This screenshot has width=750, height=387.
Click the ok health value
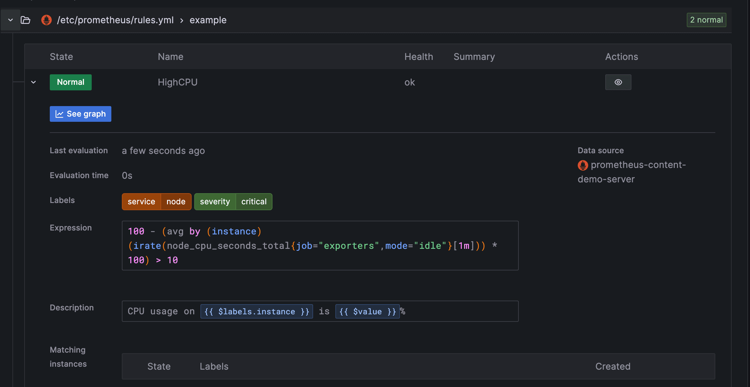pos(410,82)
